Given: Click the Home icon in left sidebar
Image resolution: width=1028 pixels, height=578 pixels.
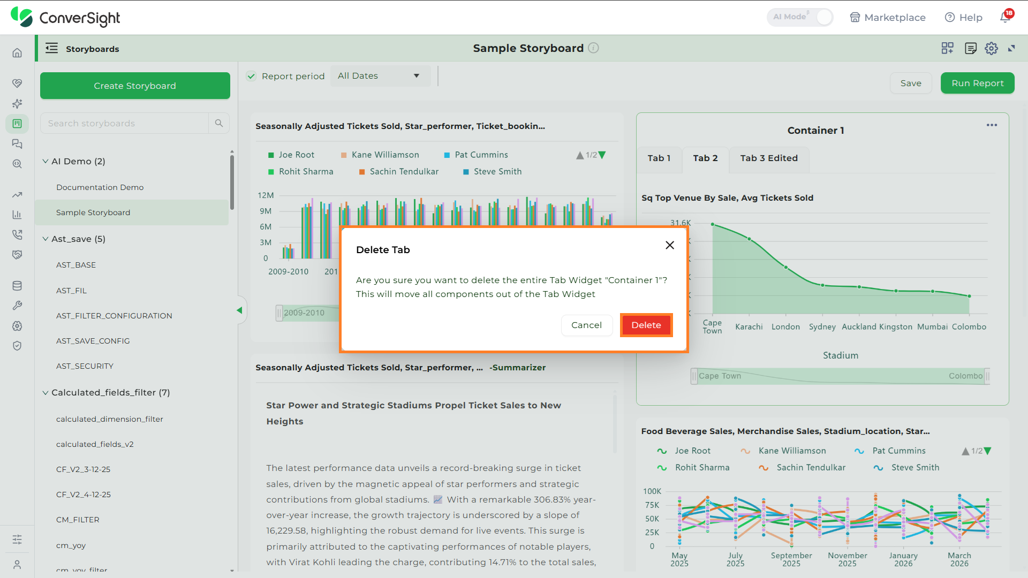Looking at the screenshot, I should pyautogui.click(x=17, y=52).
